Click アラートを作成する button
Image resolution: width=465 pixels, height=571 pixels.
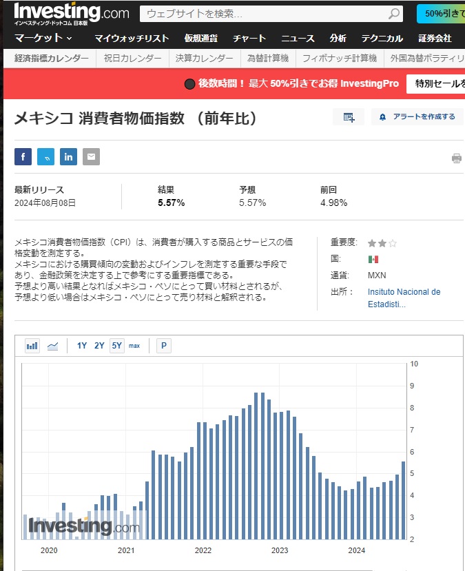click(x=417, y=117)
